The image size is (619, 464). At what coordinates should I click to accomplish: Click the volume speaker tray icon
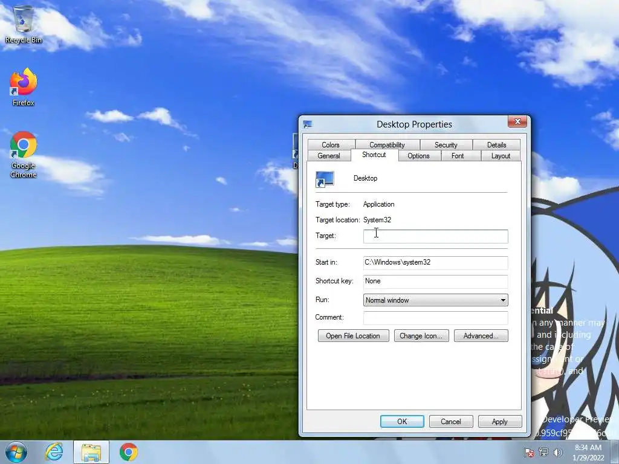point(558,452)
